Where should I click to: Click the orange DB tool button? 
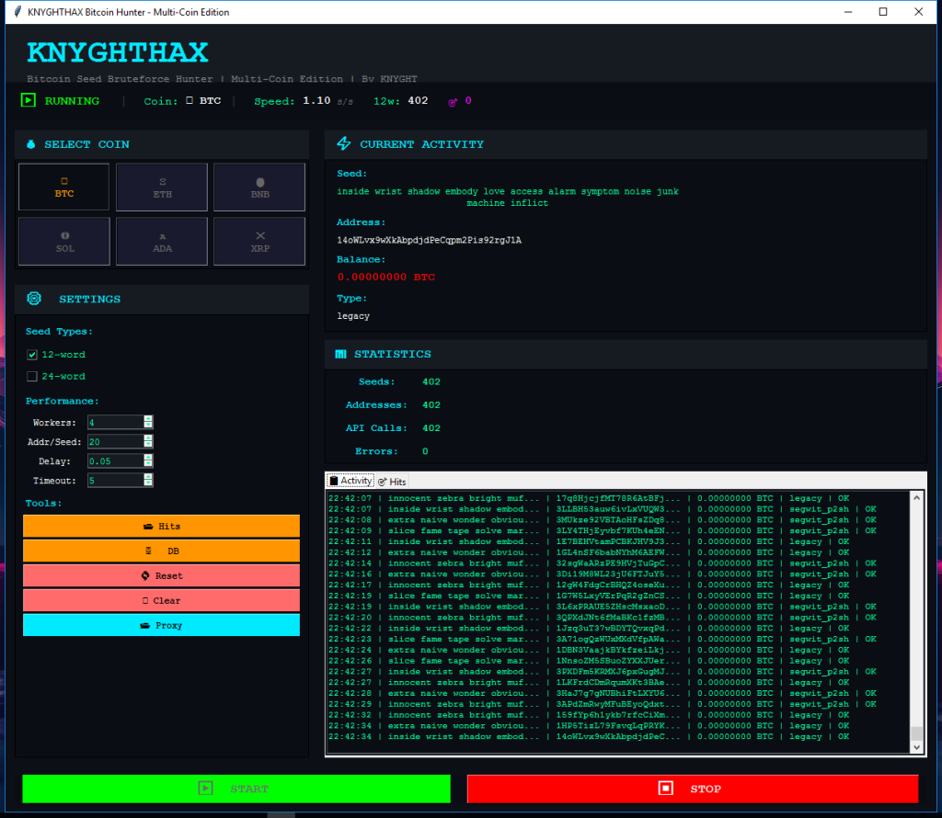[162, 551]
